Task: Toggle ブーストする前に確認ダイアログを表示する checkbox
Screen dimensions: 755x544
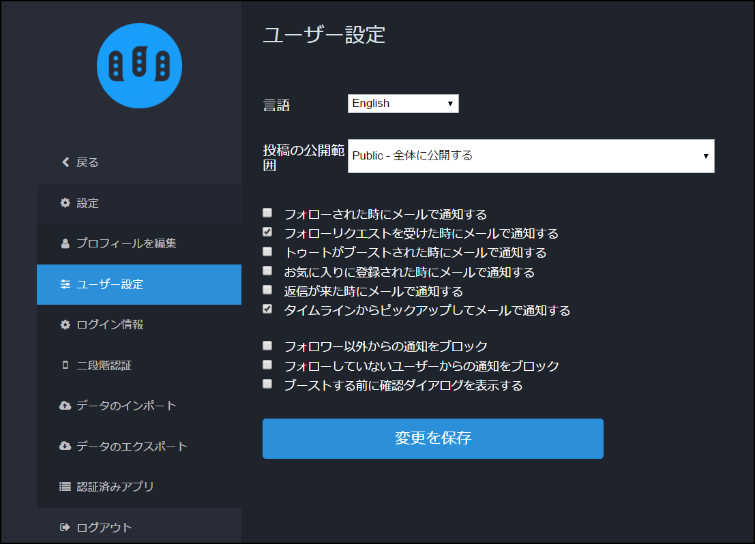Action: click(267, 384)
